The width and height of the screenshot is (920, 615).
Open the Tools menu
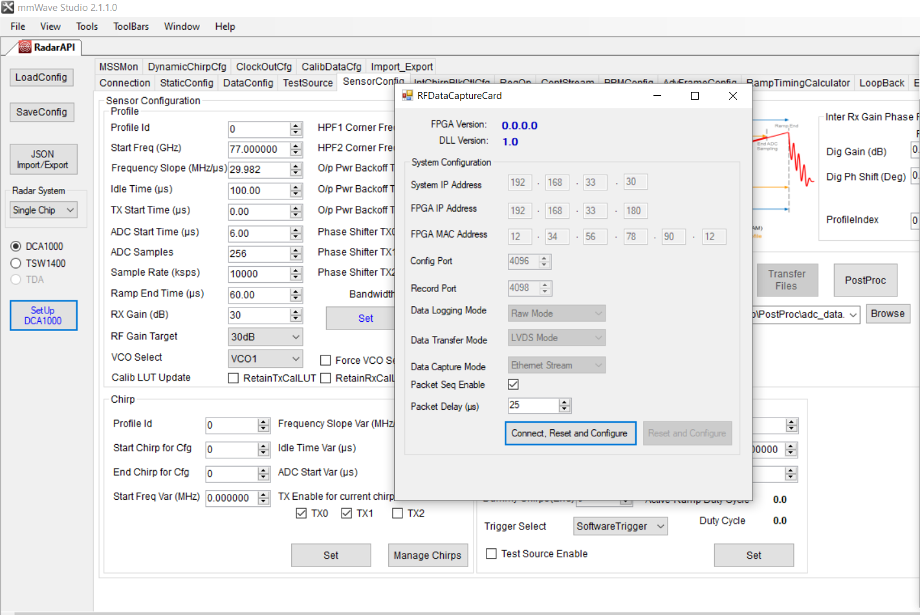[87, 26]
